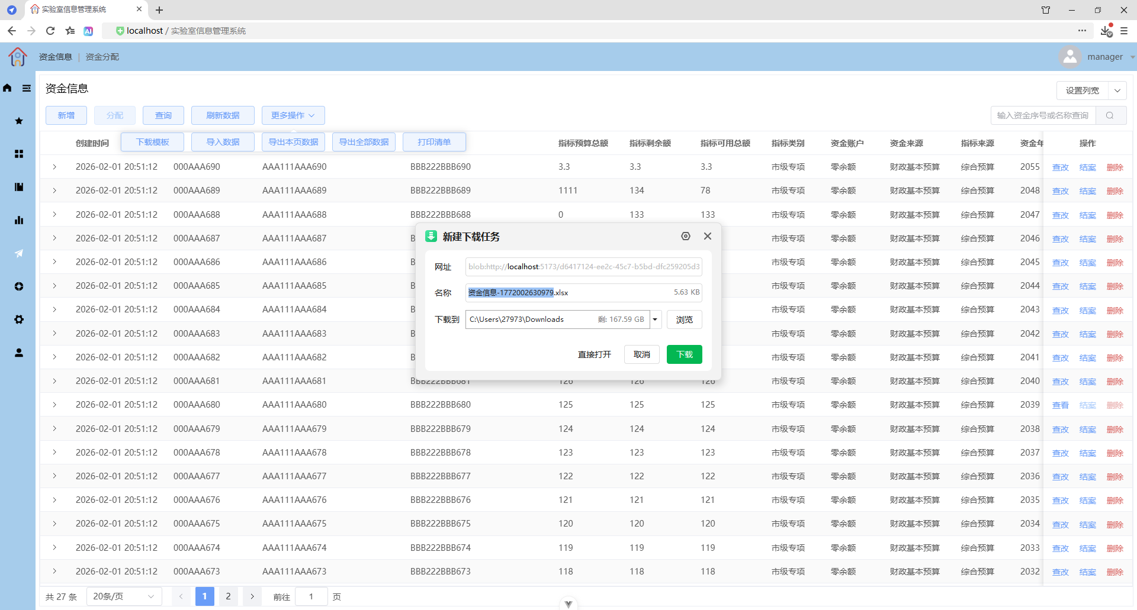Image resolution: width=1137 pixels, height=610 pixels.
Task: Open the four-squares grid sidebar icon
Action: 19,154
